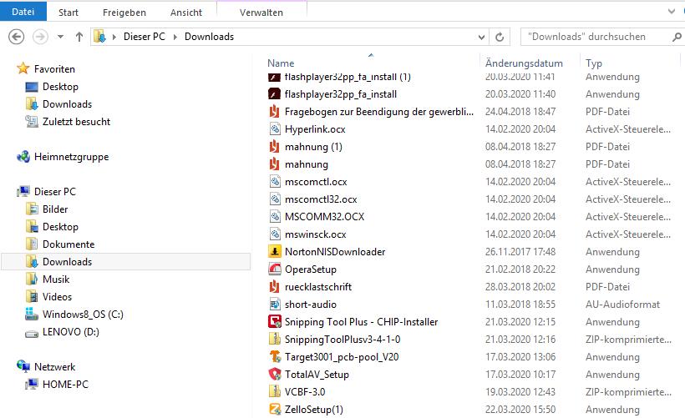The width and height of the screenshot is (685, 418).
Task: Click the Target3001_pcb-pool_V20 icon
Action: point(274,357)
